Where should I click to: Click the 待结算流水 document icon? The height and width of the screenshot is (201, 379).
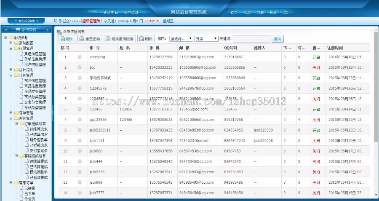tap(27, 129)
